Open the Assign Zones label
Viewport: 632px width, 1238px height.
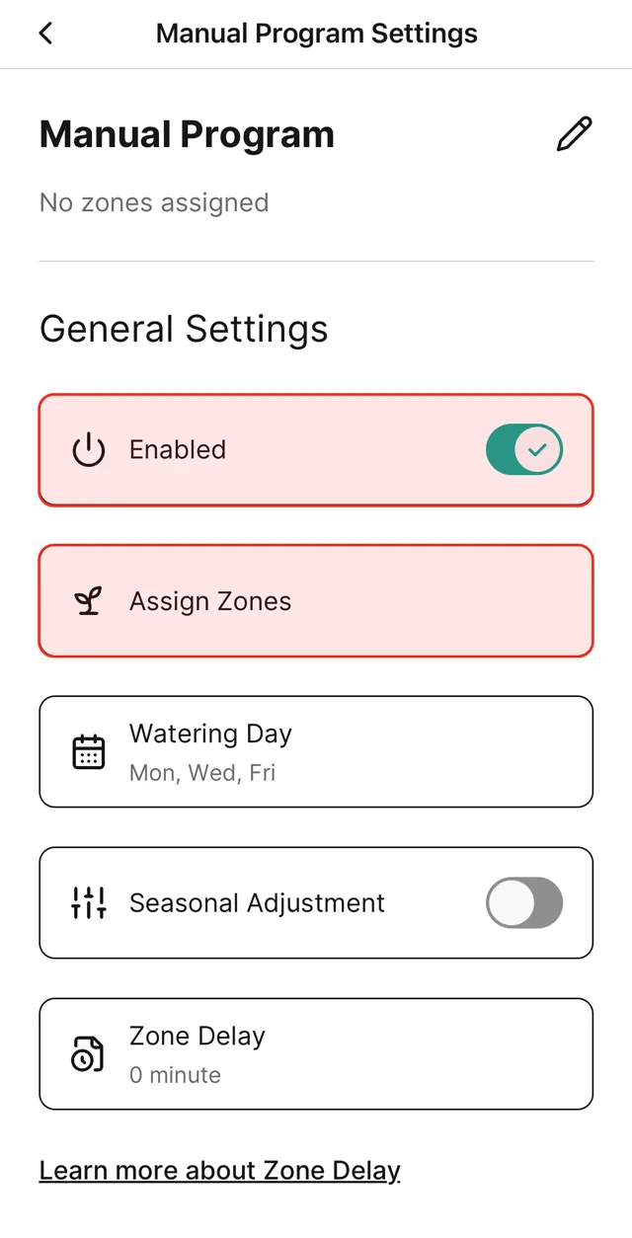[210, 601]
